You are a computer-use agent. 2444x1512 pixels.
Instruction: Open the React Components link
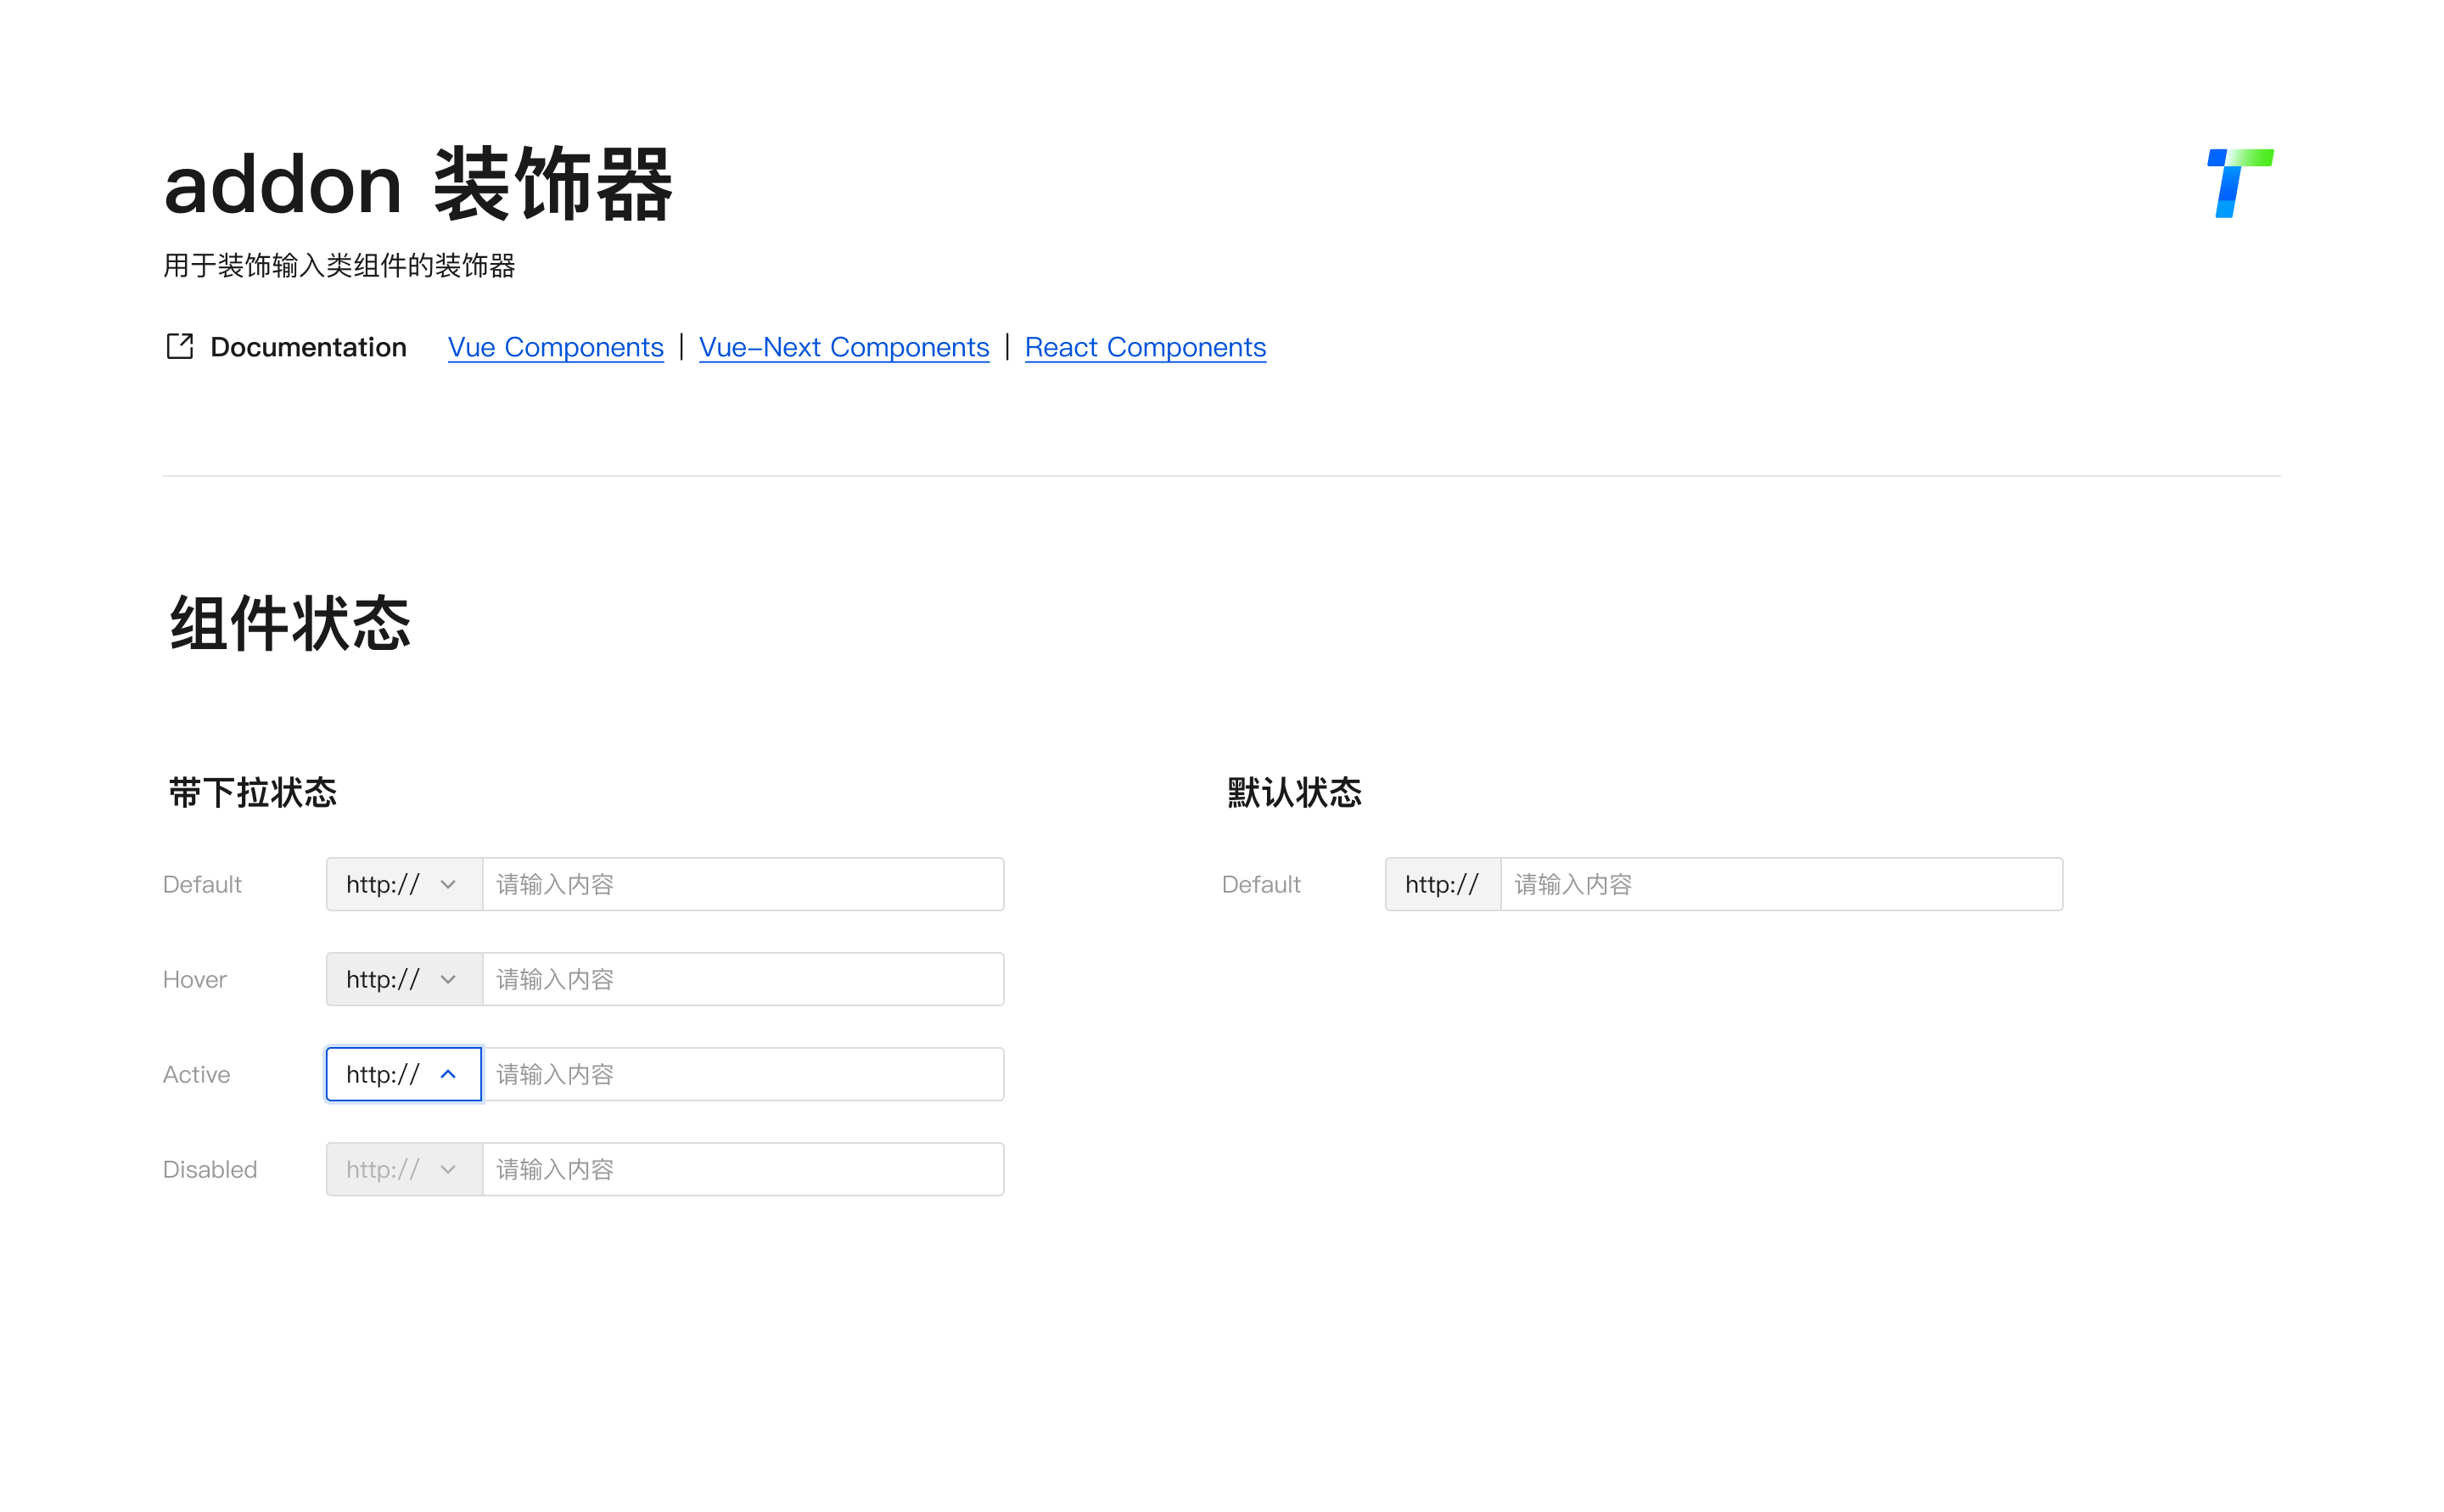pos(1145,347)
